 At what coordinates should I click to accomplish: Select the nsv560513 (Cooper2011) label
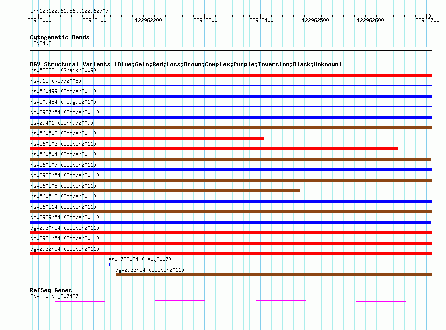point(63,196)
